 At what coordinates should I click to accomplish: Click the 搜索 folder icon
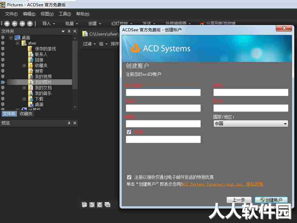(x=31, y=71)
